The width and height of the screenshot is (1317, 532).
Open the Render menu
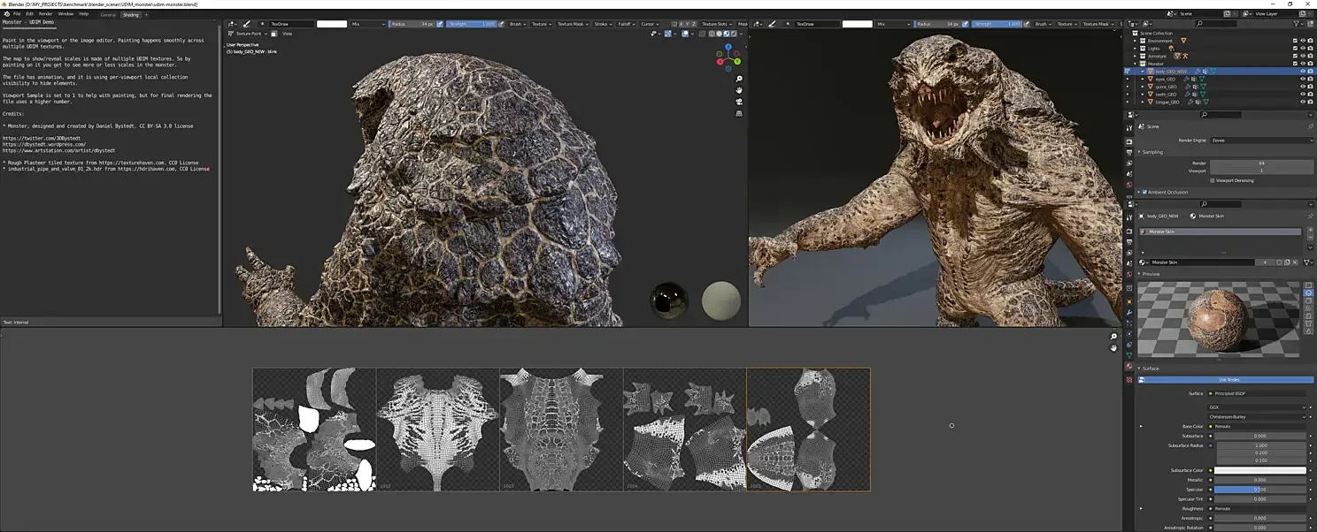(x=45, y=14)
